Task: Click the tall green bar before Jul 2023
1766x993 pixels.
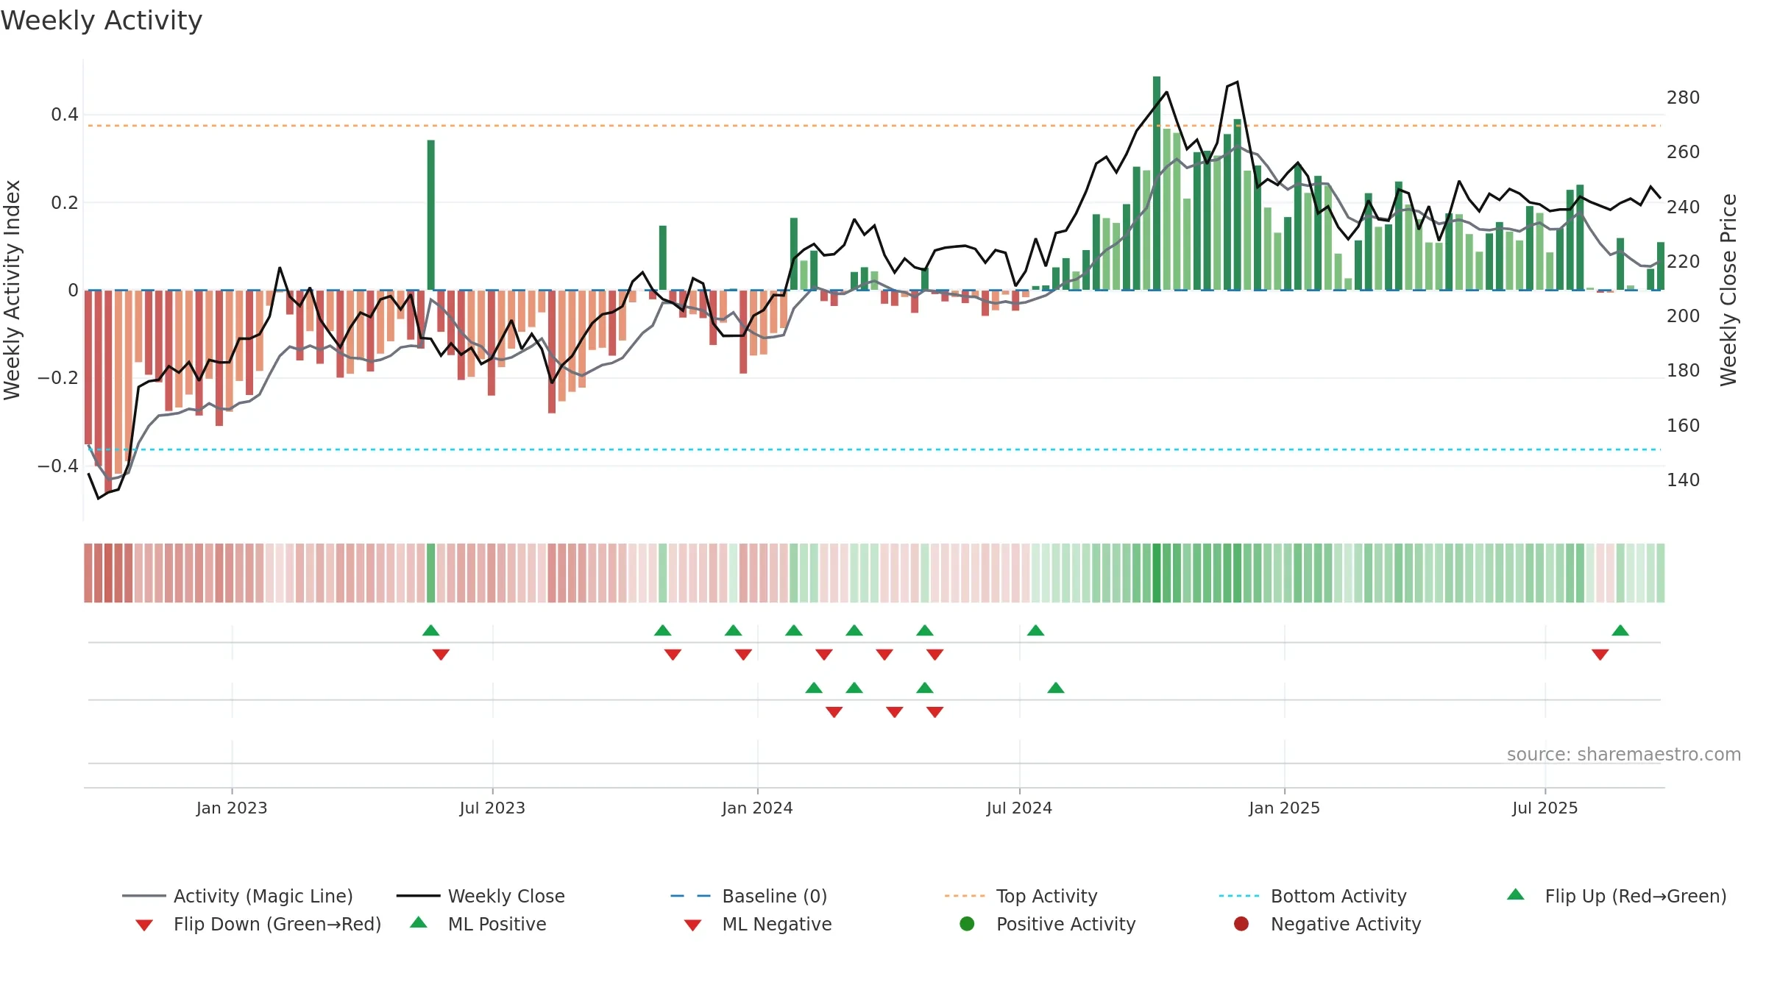Action: pos(431,215)
